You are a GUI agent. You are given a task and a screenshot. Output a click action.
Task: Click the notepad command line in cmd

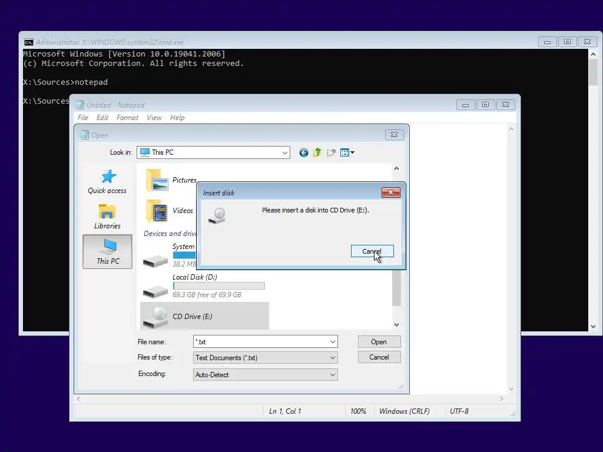click(x=65, y=82)
